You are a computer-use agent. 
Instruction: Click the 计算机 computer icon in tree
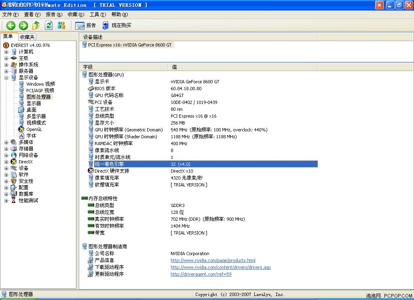point(14,52)
